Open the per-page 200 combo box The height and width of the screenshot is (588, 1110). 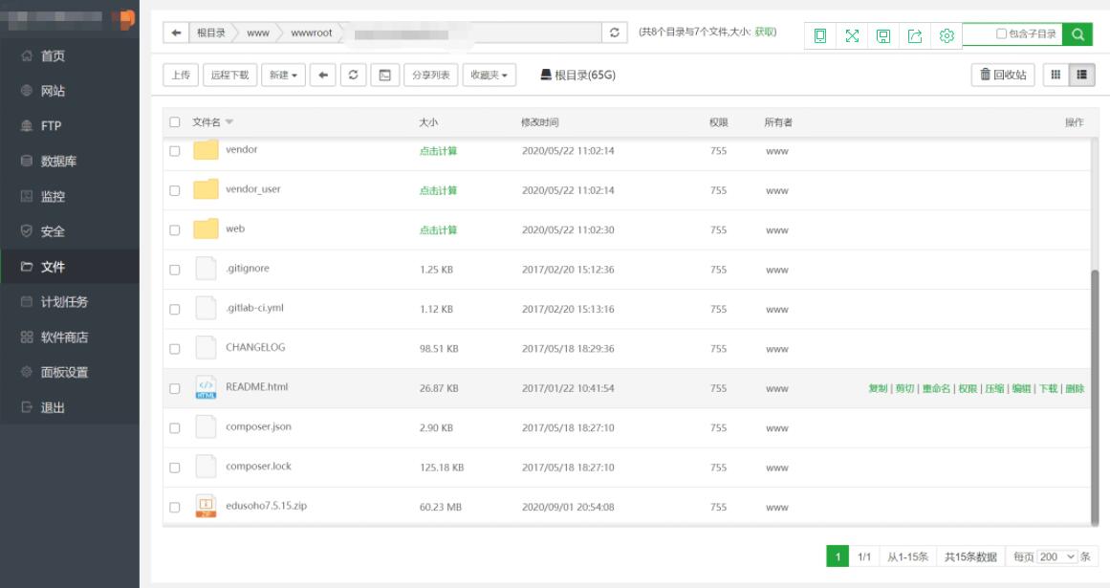(1057, 556)
